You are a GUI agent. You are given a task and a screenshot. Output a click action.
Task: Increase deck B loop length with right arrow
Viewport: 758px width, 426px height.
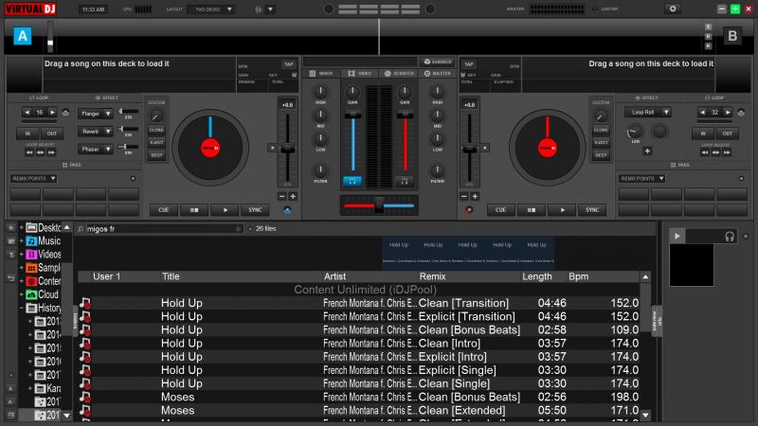(x=728, y=112)
